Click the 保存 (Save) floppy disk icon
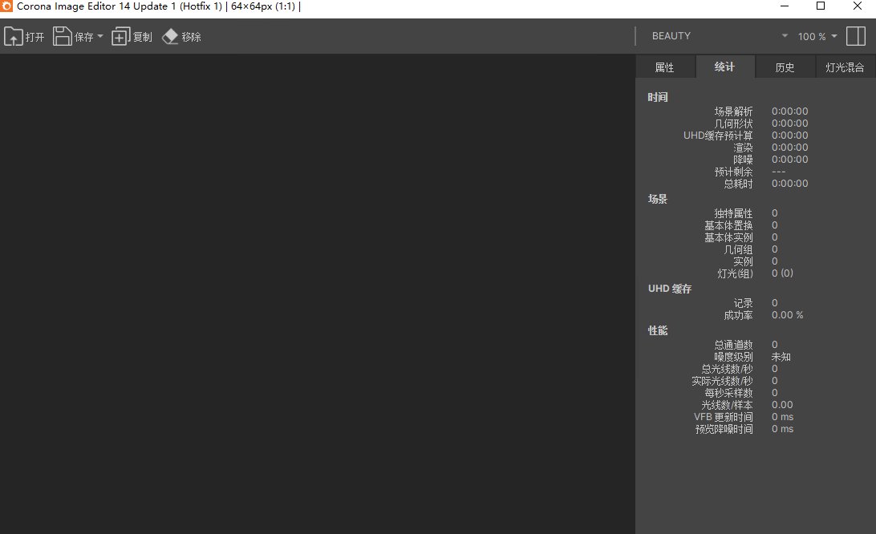 click(62, 36)
